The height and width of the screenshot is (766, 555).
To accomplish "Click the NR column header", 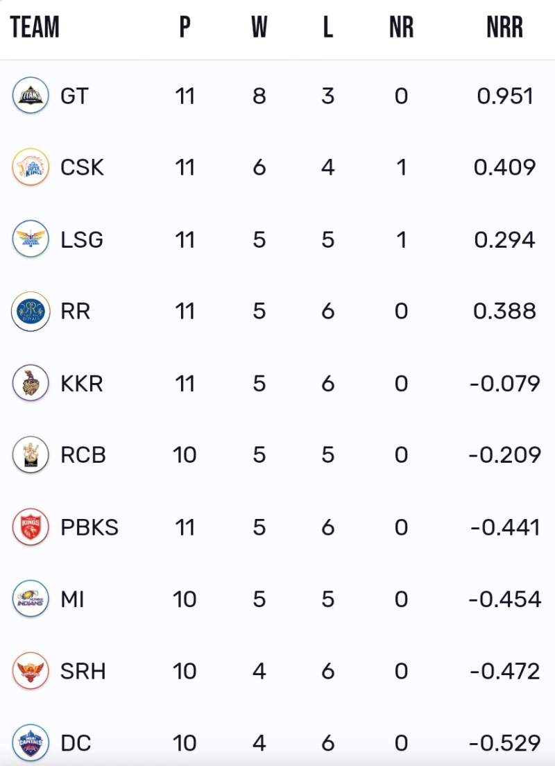I will (401, 28).
